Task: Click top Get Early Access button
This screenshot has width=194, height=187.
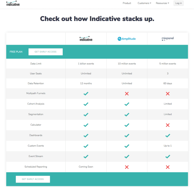Action: (x=45, y=52)
